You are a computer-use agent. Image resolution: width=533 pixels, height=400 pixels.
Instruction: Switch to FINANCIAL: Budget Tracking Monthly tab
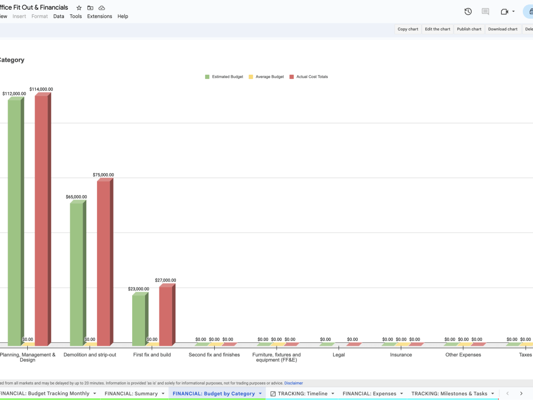coord(44,394)
